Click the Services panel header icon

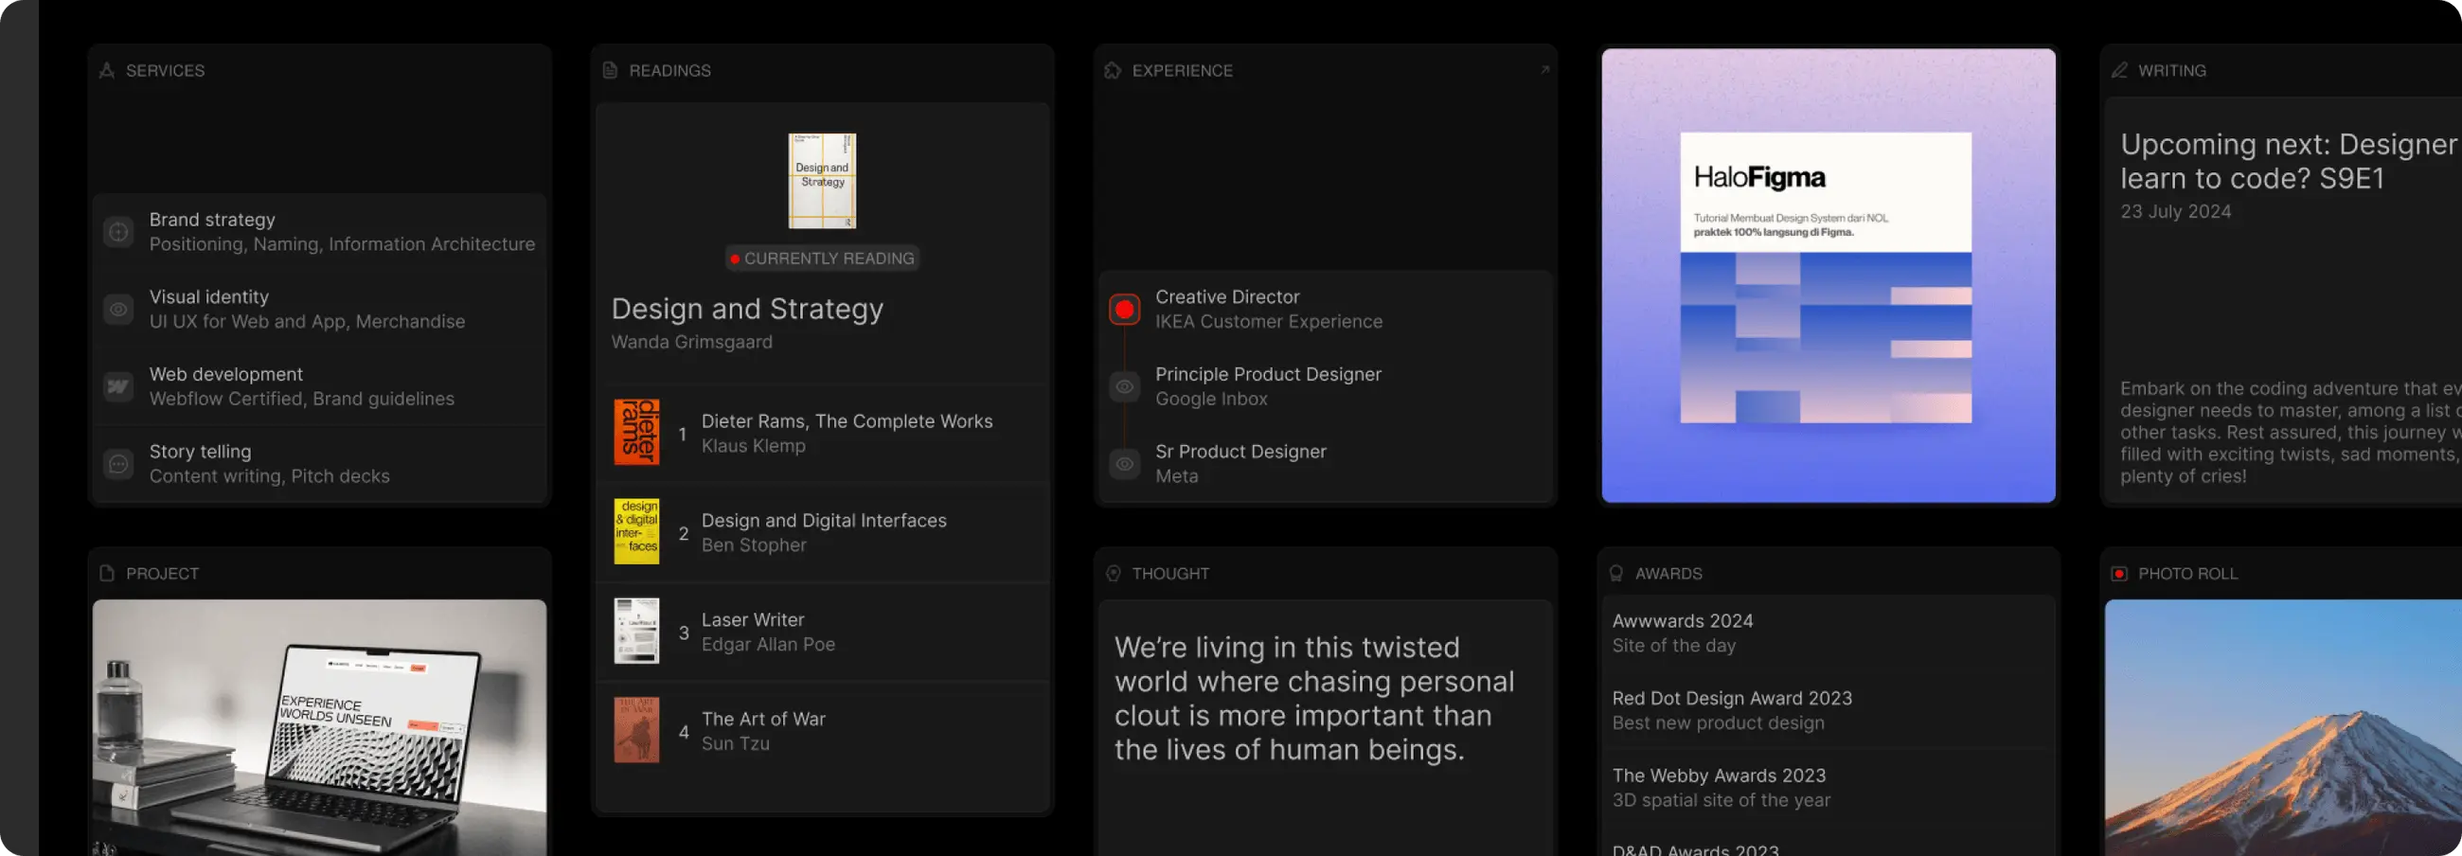coord(107,71)
